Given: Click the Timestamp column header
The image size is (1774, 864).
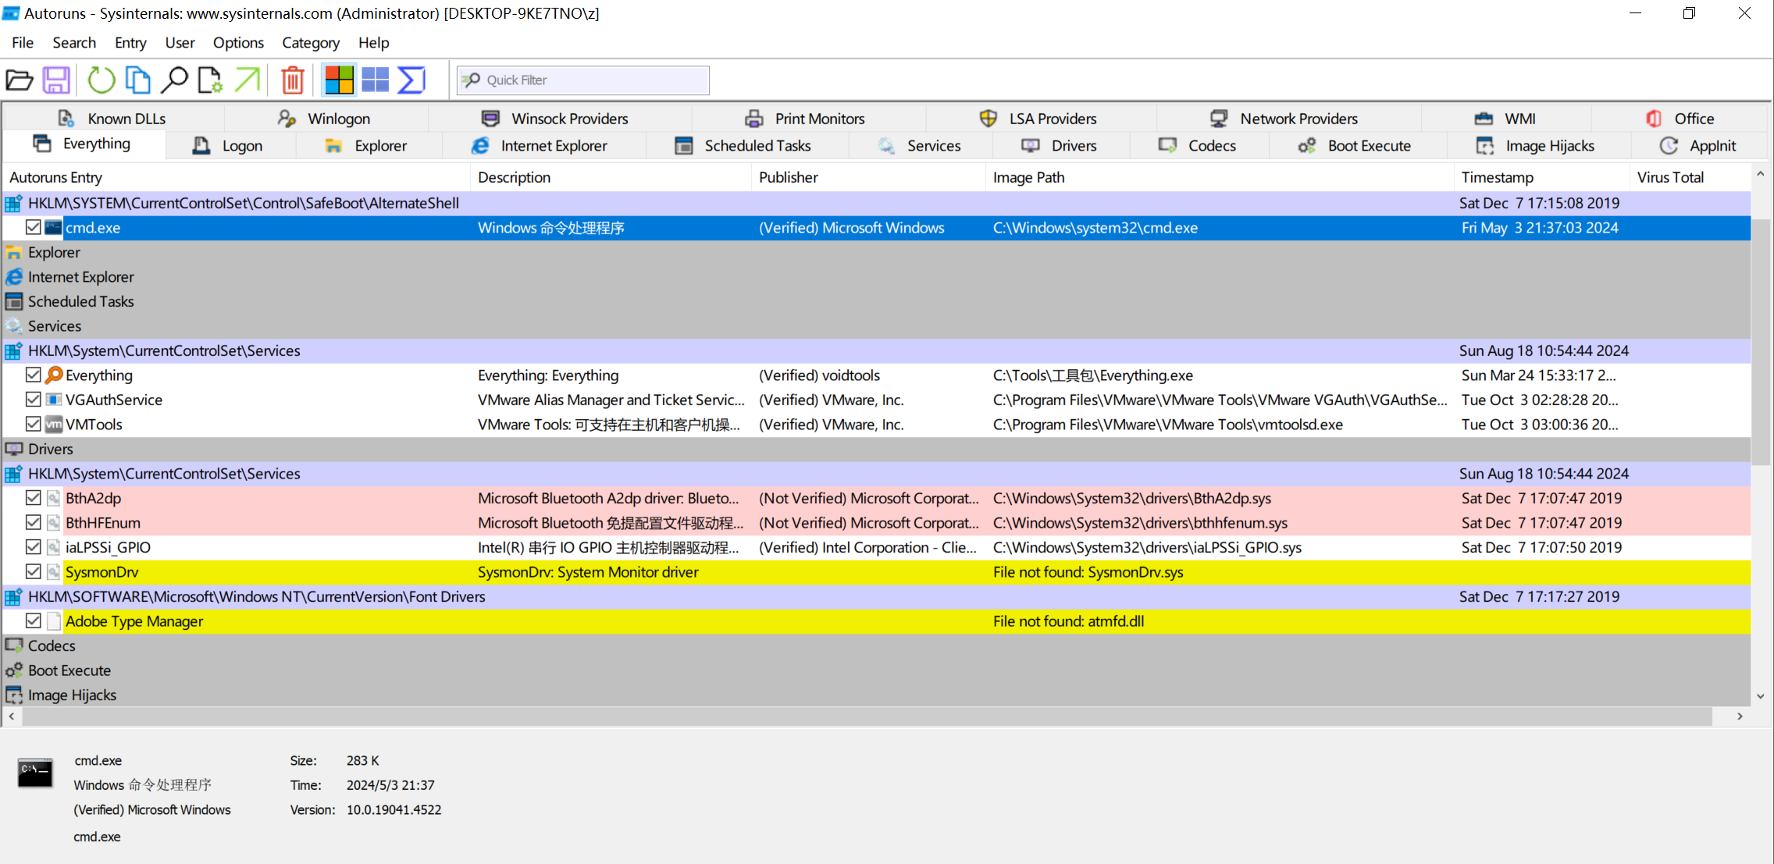Looking at the screenshot, I should coord(1497,177).
